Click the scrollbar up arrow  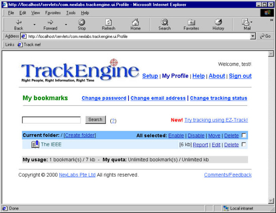point(271,54)
